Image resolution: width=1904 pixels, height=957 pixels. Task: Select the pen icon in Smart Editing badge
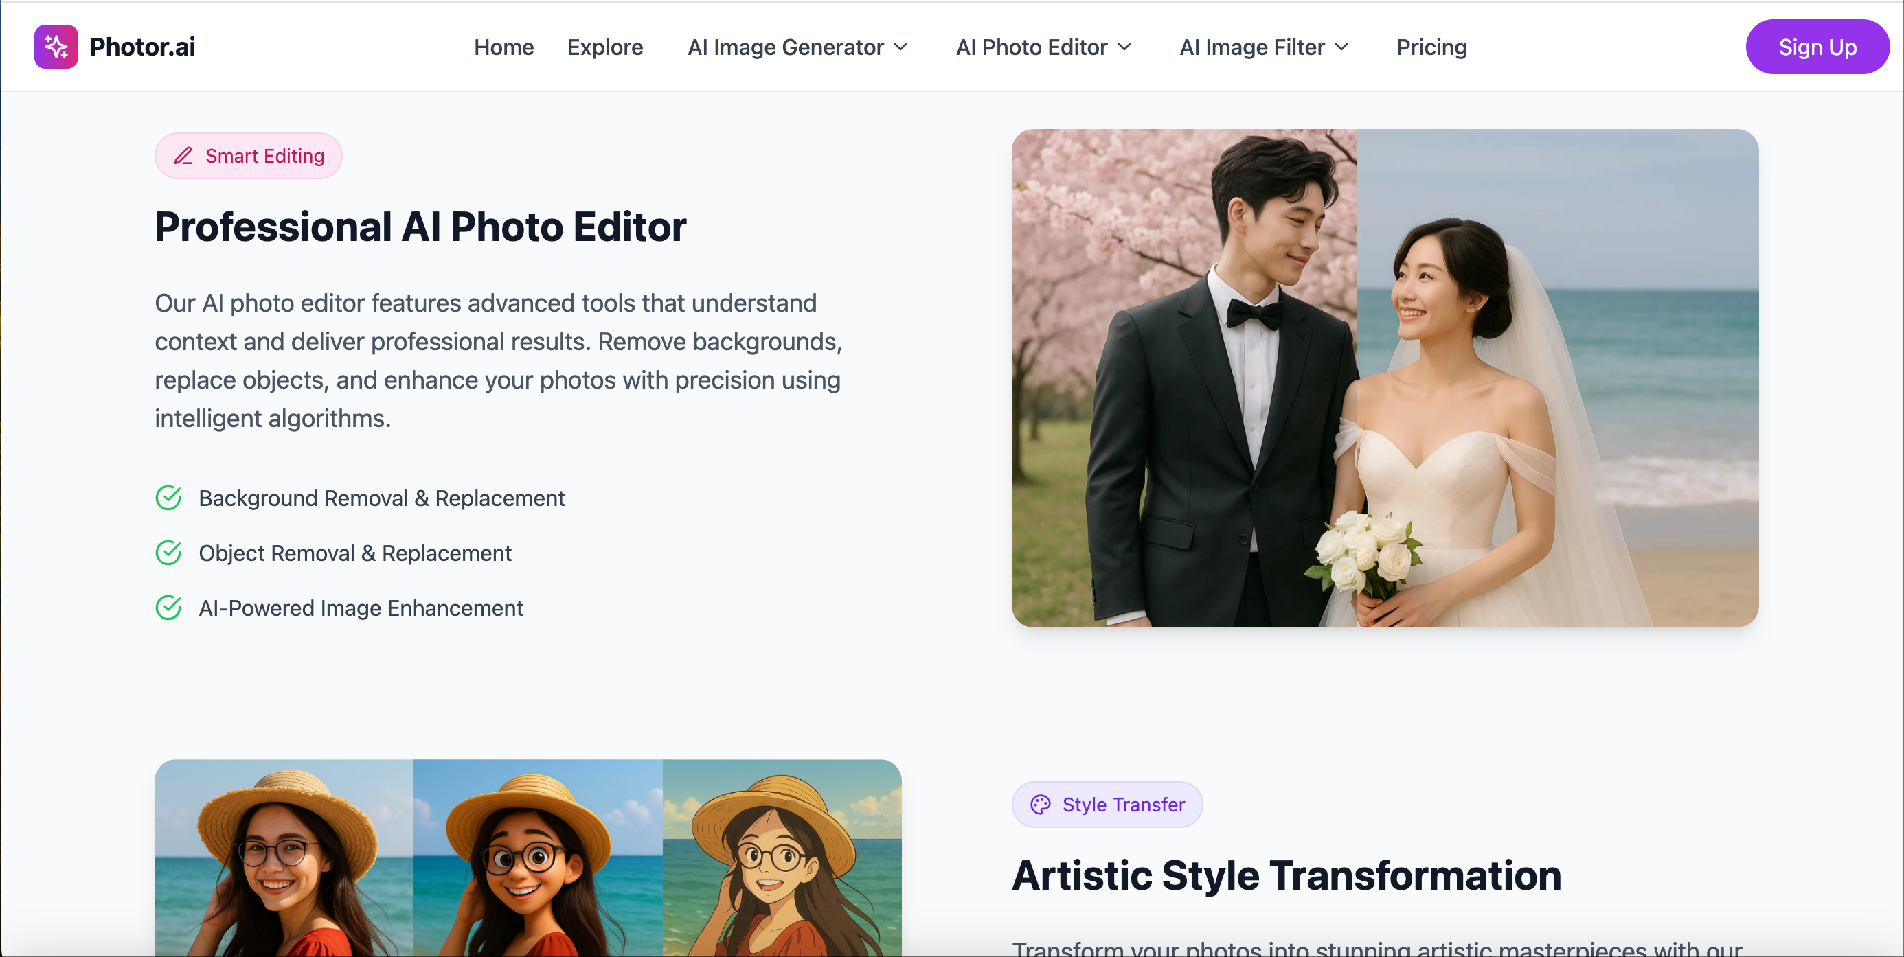point(183,156)
